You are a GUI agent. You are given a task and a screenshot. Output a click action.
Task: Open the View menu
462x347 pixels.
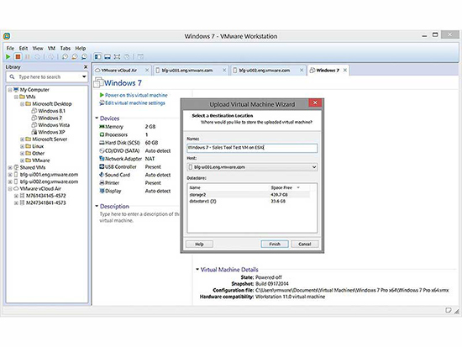(38, 48)
